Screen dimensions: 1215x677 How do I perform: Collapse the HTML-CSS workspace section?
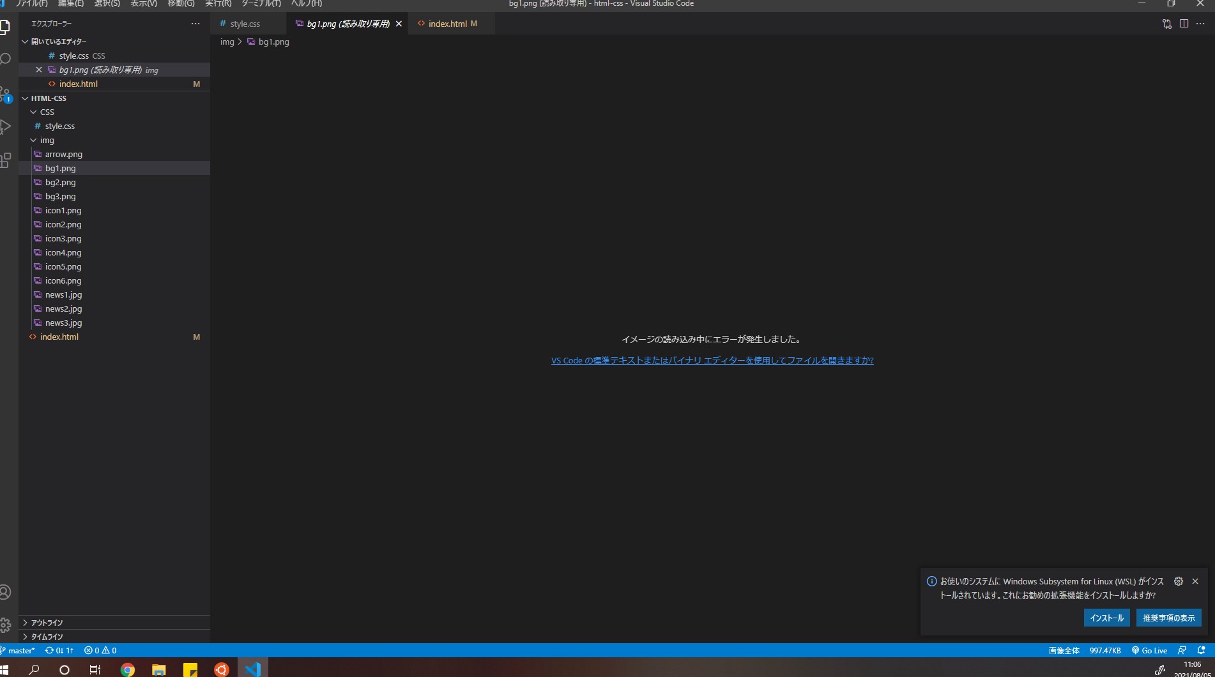25,98
